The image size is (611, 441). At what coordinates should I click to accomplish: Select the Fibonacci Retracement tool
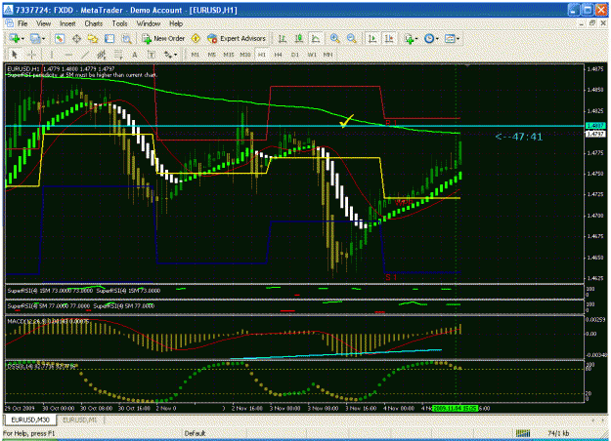[x=118, y=55]
